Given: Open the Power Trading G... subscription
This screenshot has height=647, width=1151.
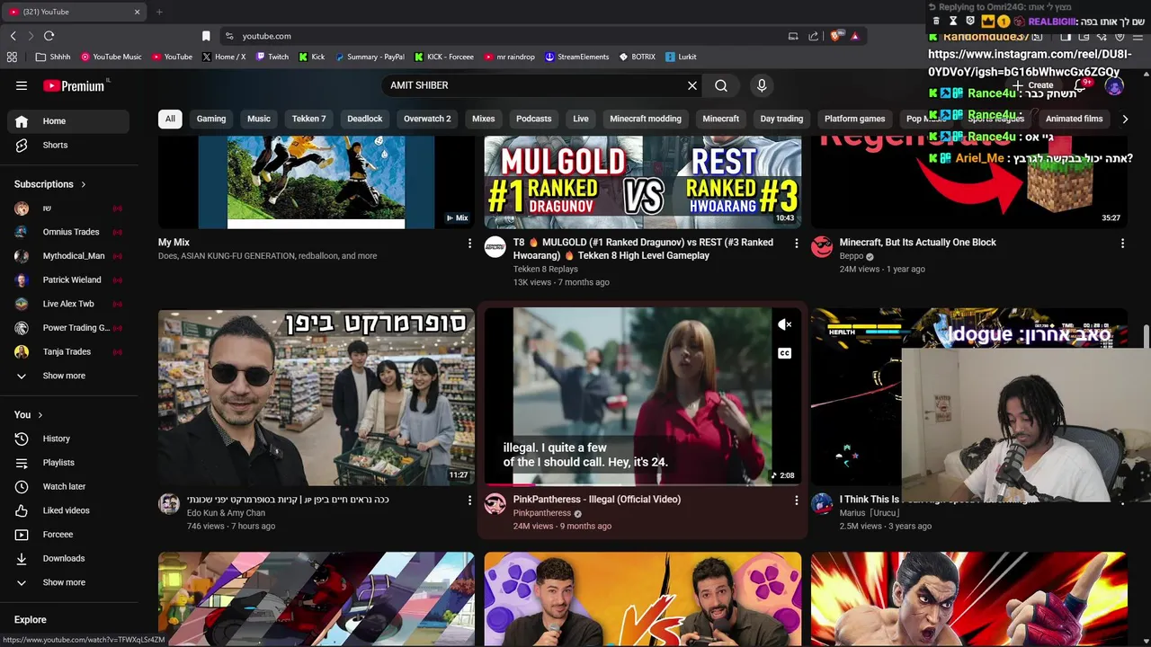Looking at the screenshot, I should (x=68, y=328).
